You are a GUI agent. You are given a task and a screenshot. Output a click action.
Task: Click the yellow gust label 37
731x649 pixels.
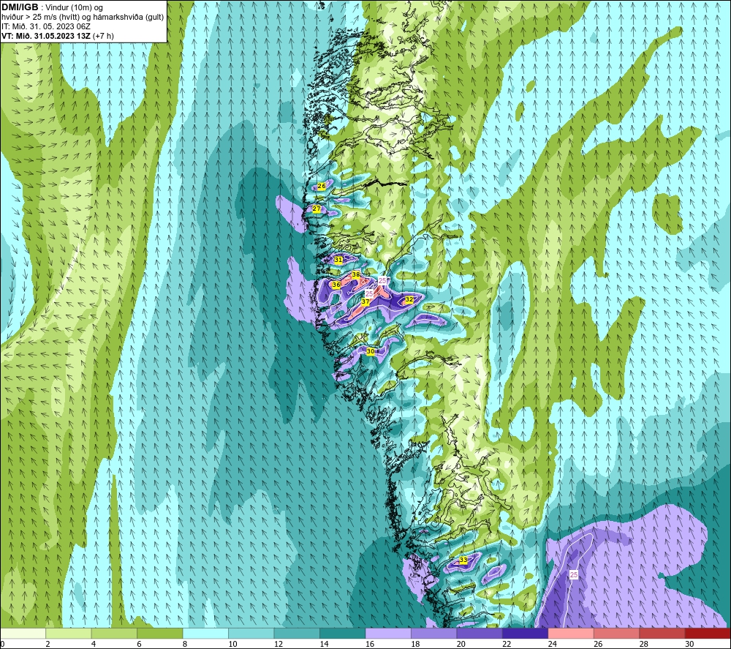(365, 302)
